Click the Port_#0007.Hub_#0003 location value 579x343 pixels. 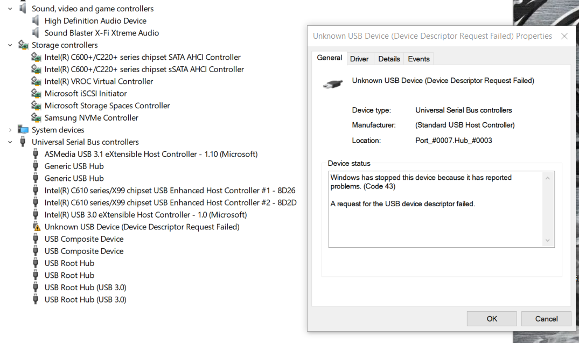(454, 141)
